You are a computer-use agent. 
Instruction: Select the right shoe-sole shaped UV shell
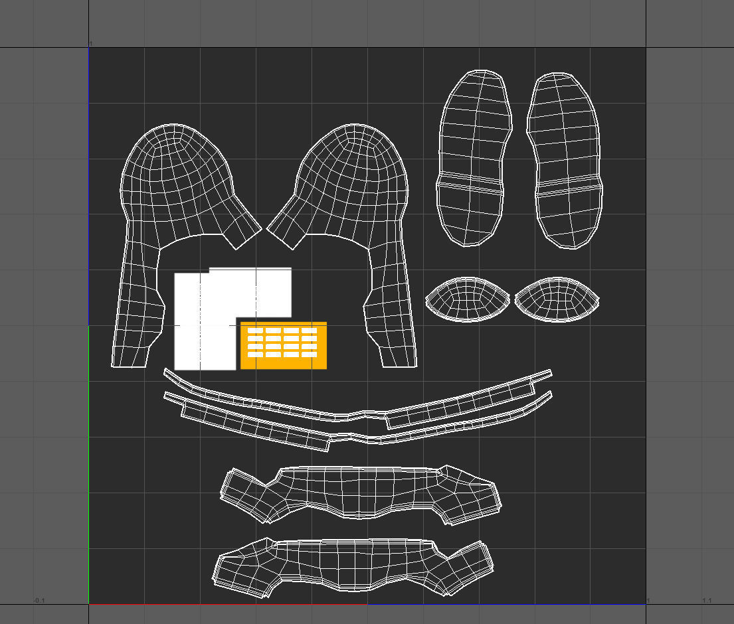point(565,161)
